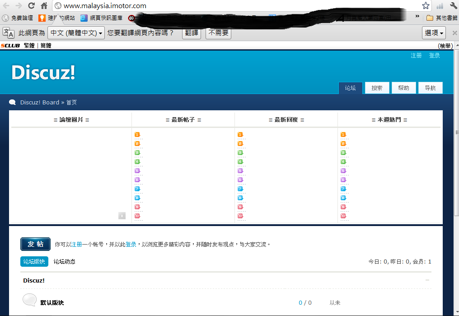Open the 中文 (簡體中文) language dropdown
This screenshot has height=316, width=459.
click(x=76, y=33)
